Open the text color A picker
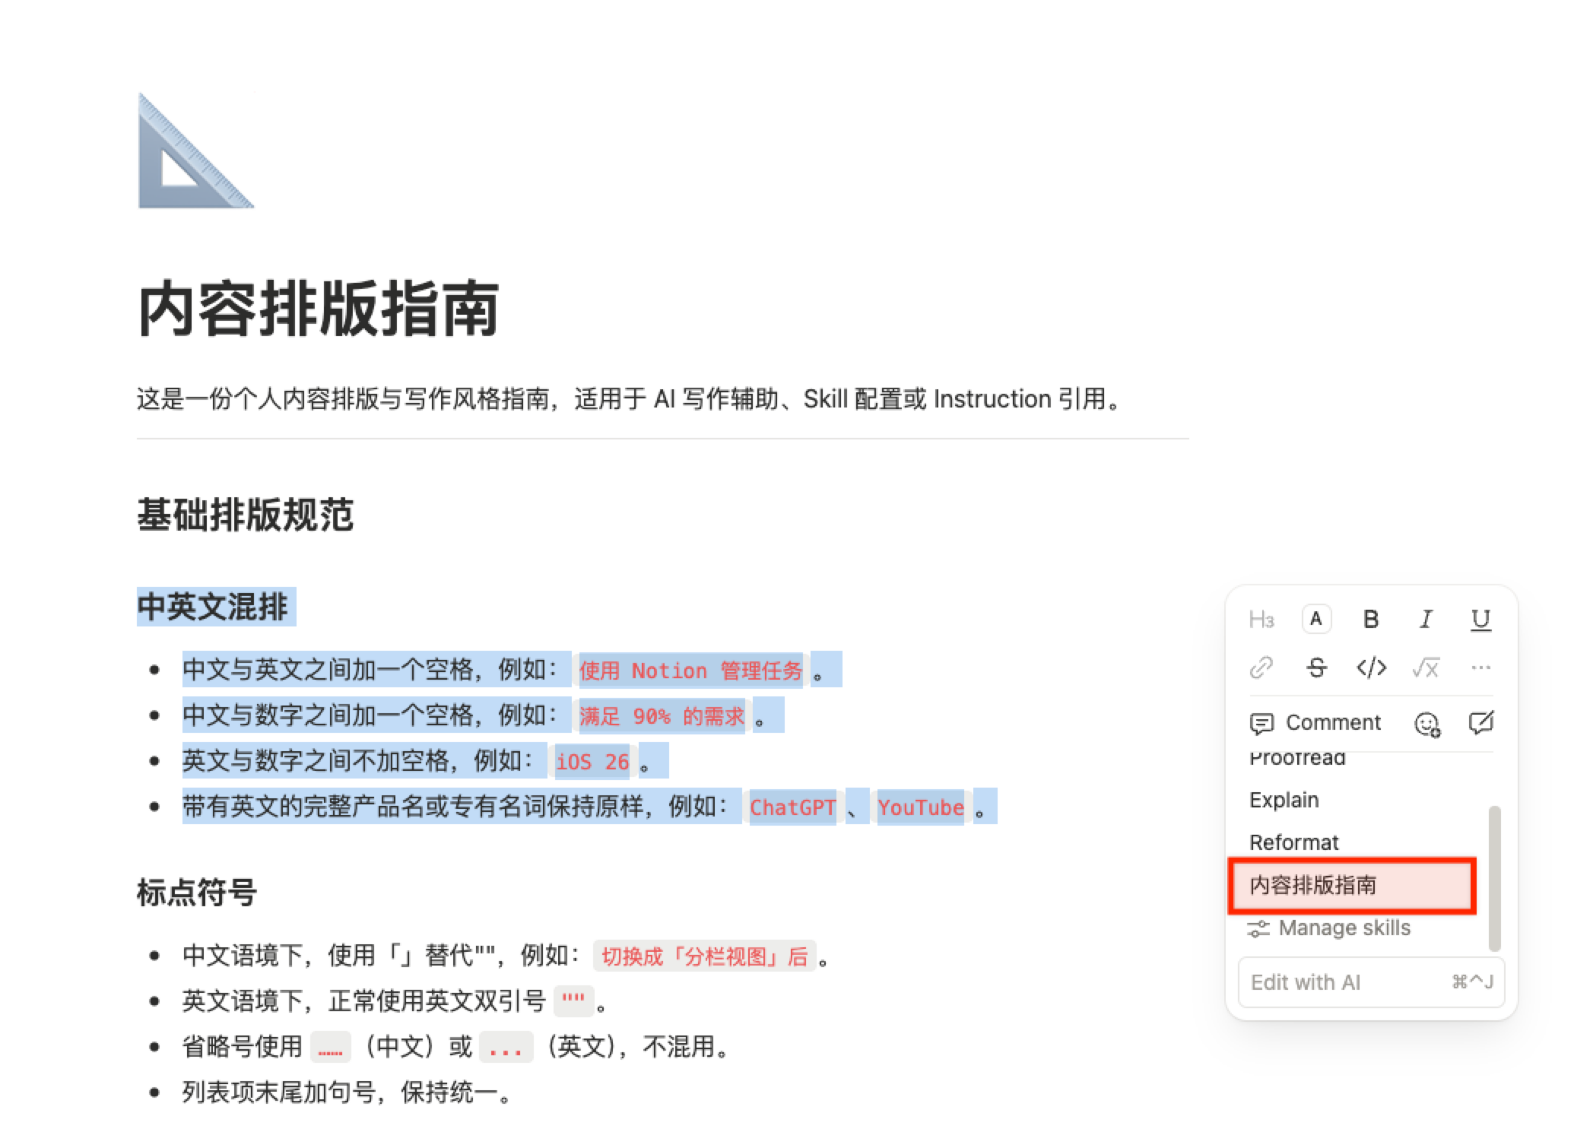 [x=1316, y=620]
